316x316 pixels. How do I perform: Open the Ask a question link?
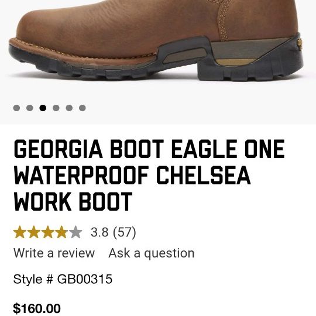152,253
